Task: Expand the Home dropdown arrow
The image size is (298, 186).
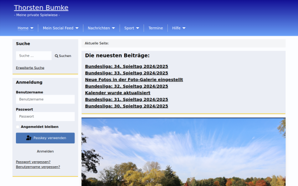Action: click(x=32, y=28)
